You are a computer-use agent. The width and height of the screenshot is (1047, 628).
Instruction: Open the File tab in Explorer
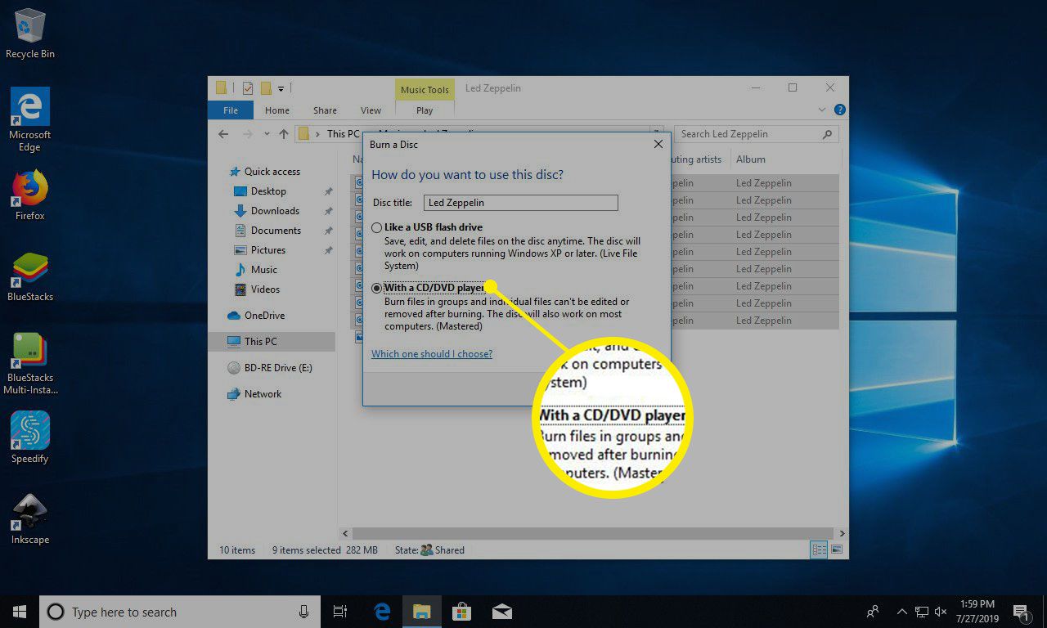point(231,110)
